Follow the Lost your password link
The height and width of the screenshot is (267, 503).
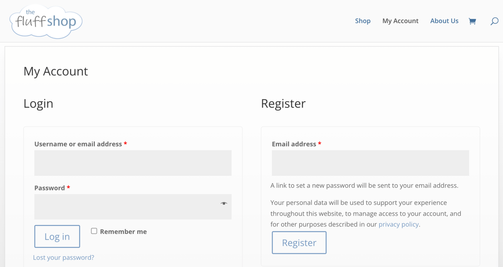(x=64, y=257)
